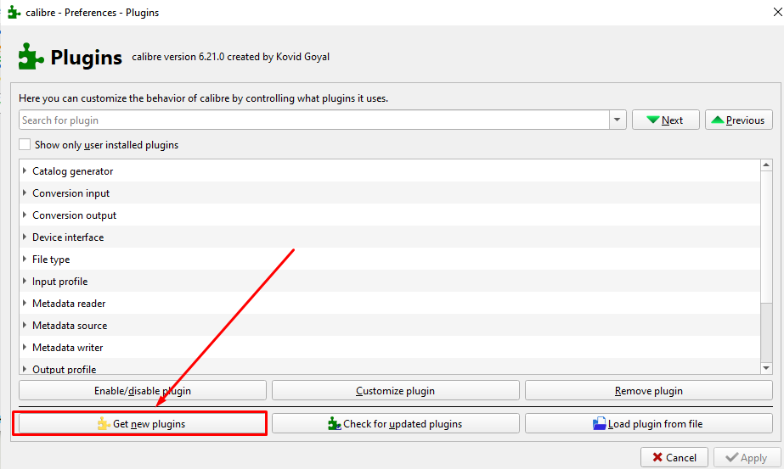Screen dimensions: 784x469
Task: Focus the Search for plugin field
Action: (x=314, y=120)
